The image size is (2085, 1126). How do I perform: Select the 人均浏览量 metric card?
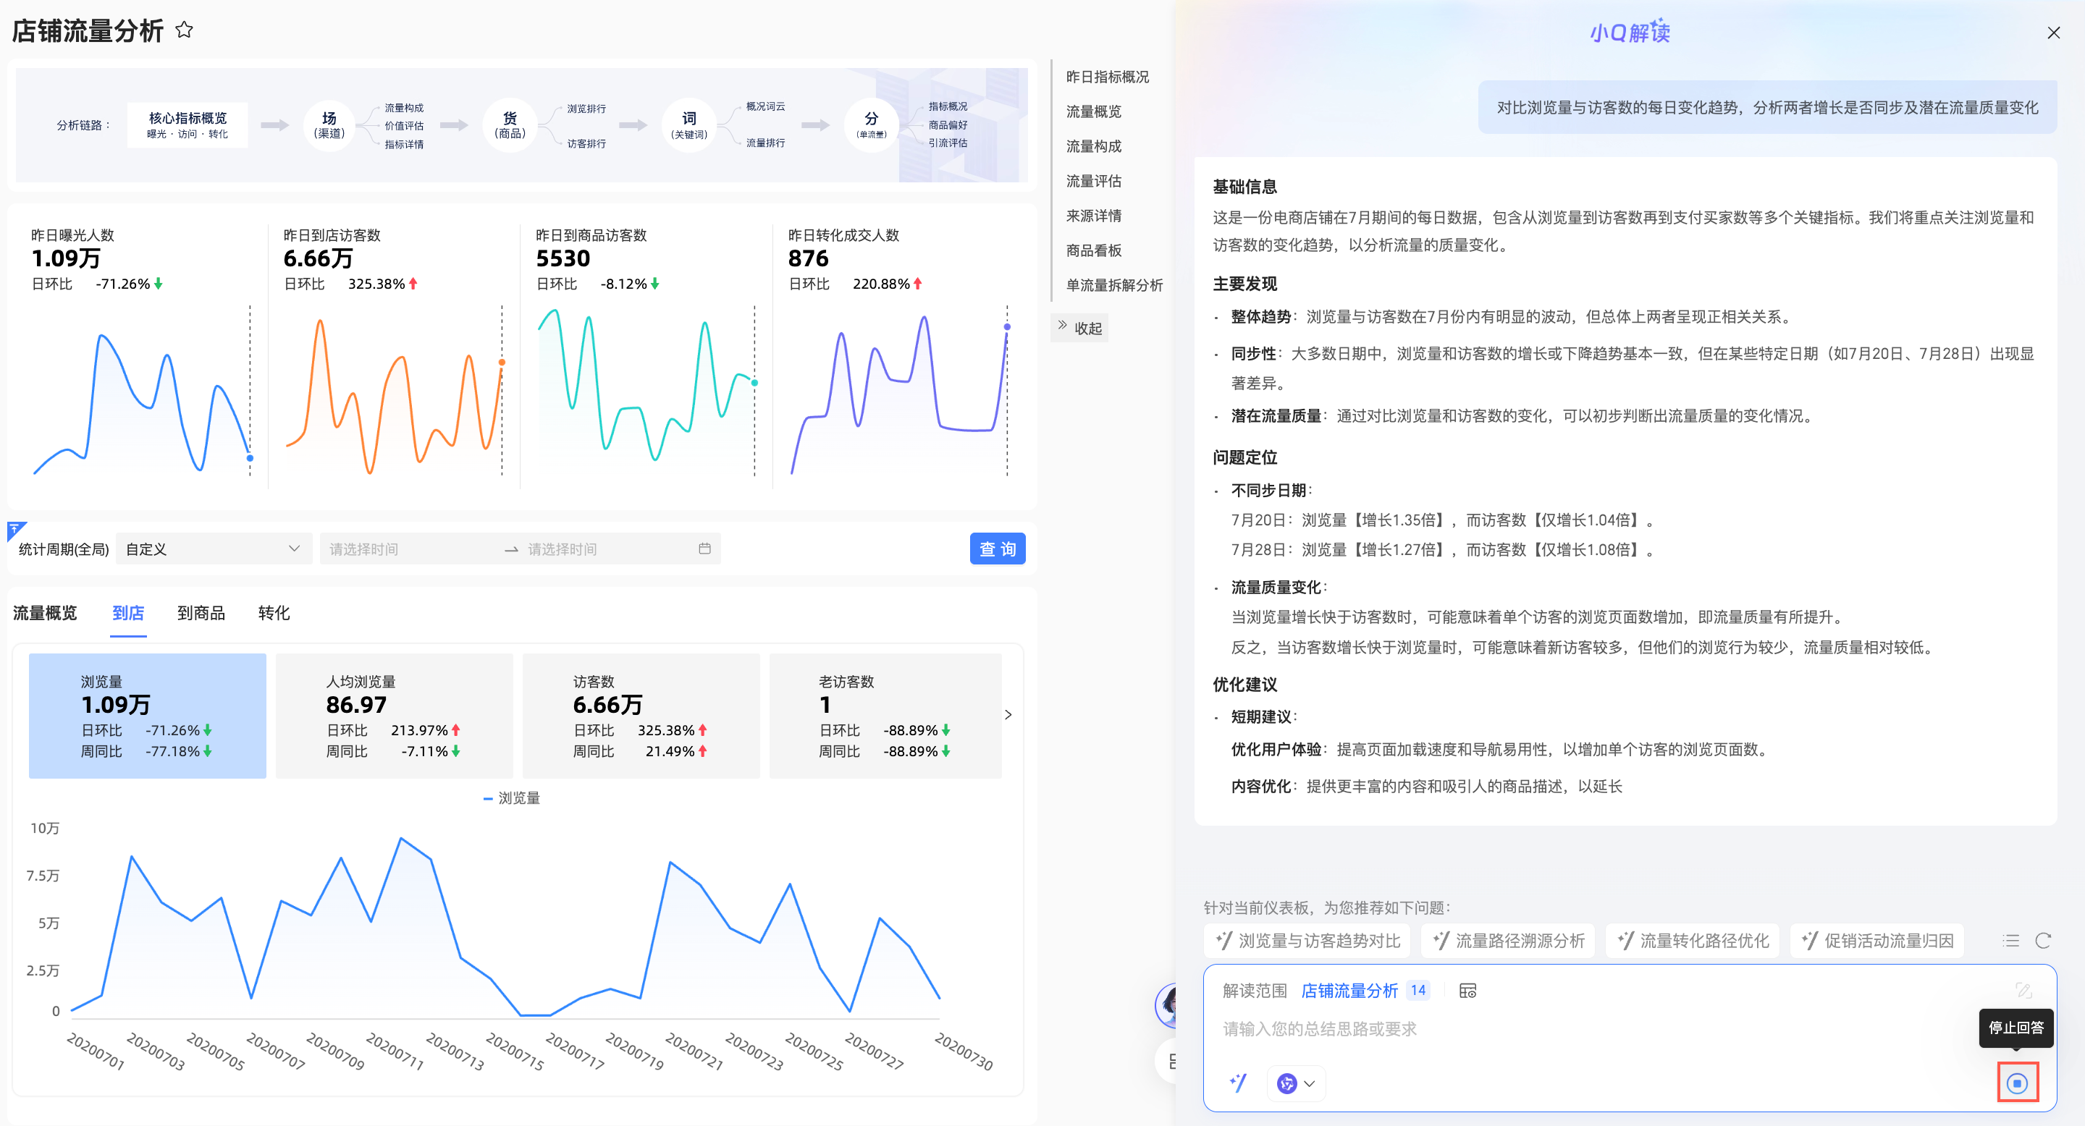click(393, 715)
